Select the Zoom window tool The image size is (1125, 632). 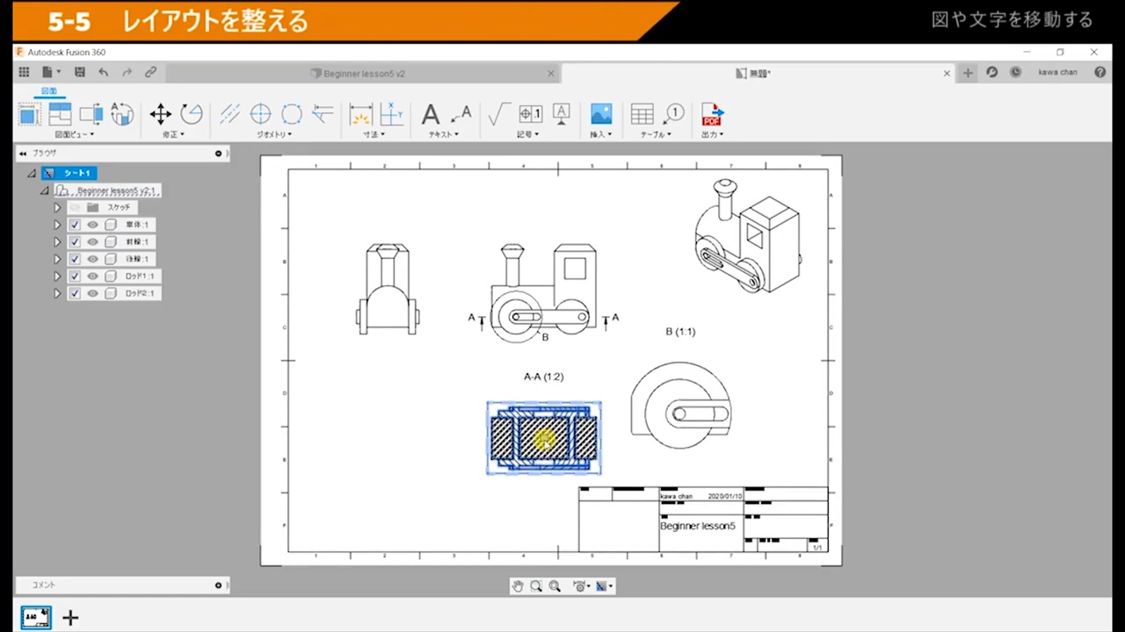[x=536, y=586]
